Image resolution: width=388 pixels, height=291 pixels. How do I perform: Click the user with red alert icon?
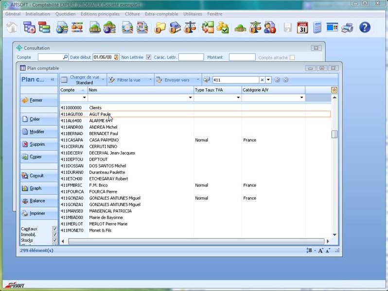pyautogui.click(x=270, y=27)
